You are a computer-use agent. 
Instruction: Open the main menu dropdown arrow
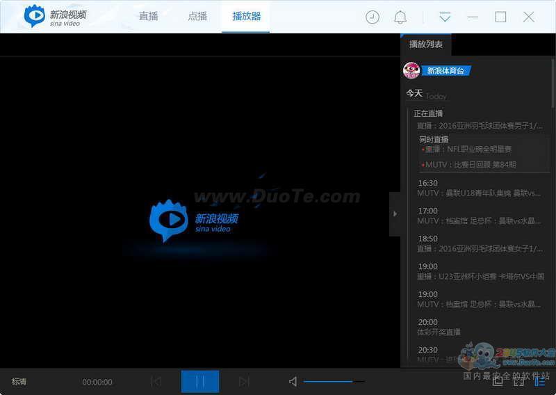pos(445,17)
